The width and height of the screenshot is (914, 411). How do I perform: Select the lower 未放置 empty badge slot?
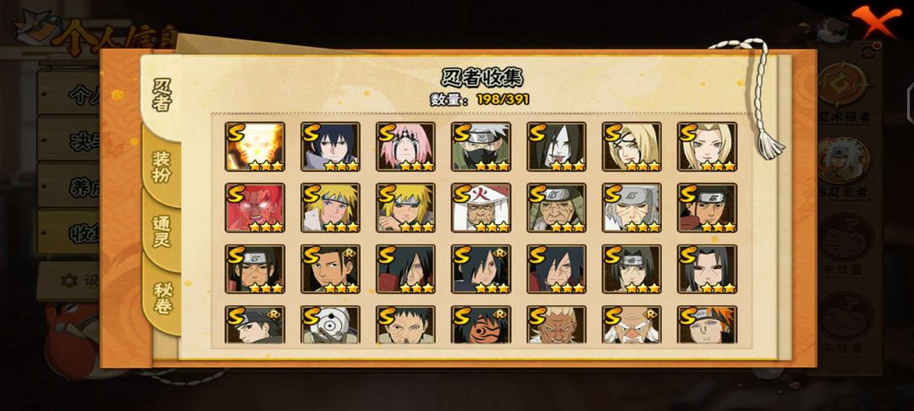(845, 317)
